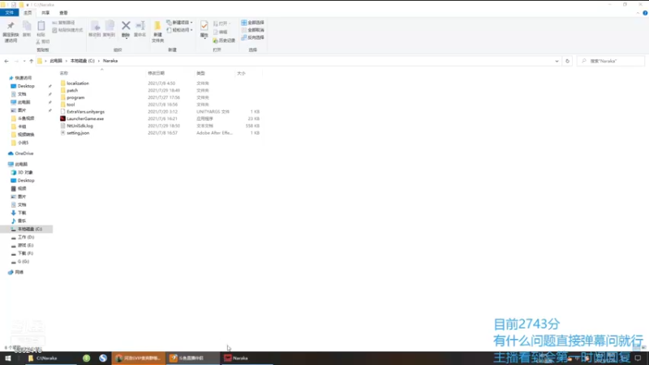Click the Up one level arrow
Image resolution: width=649 pixels, height=365 pixels.
point(32,62)
